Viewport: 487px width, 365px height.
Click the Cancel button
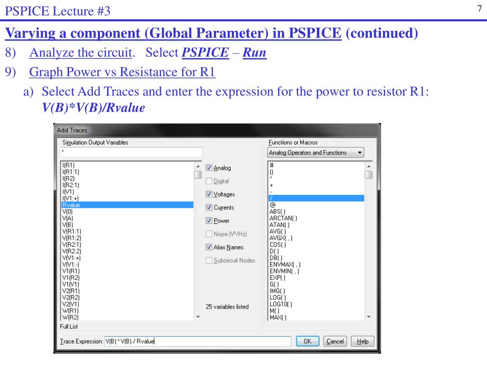click(335, 341)
